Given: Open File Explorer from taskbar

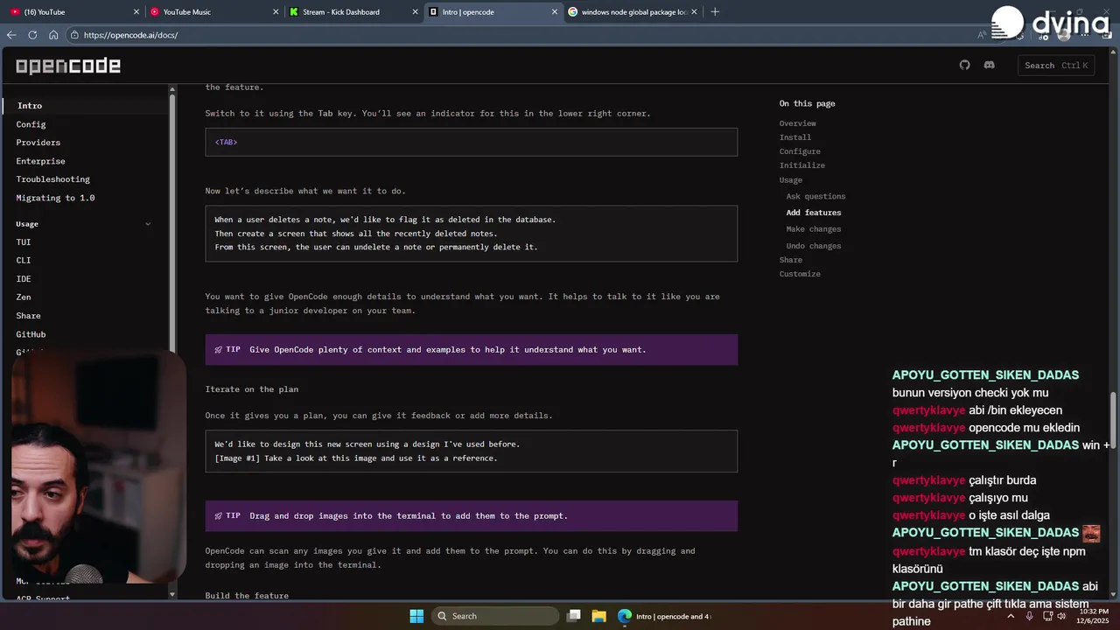Looking at the screenshot, I should tap(599, 616).
